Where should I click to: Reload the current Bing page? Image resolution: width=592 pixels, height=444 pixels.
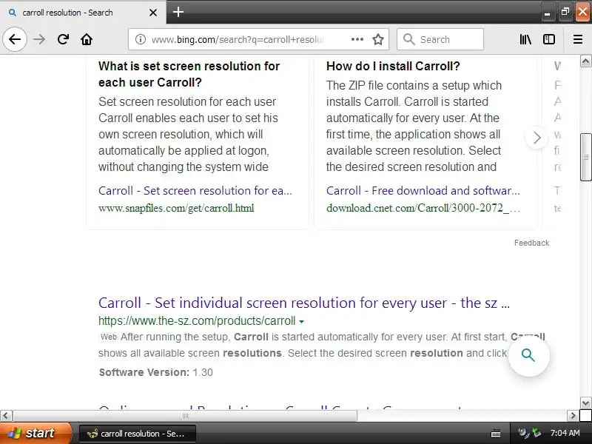point(63,39)
